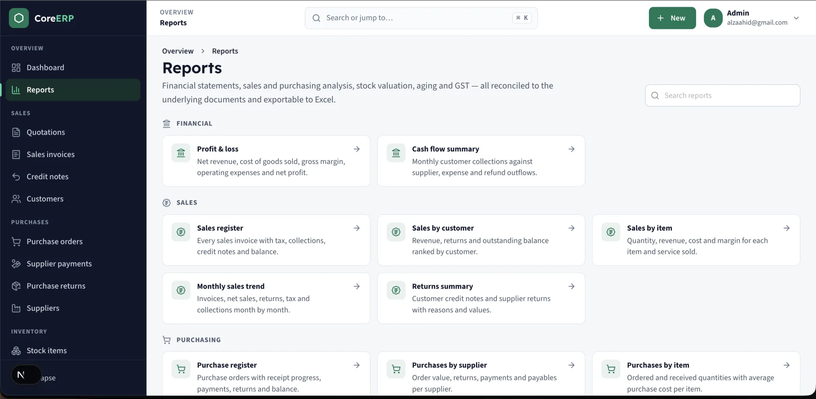Click the Purchases by supplier cart icon
Viewport: 816px width, 399px height.
(x=396, y=369)
